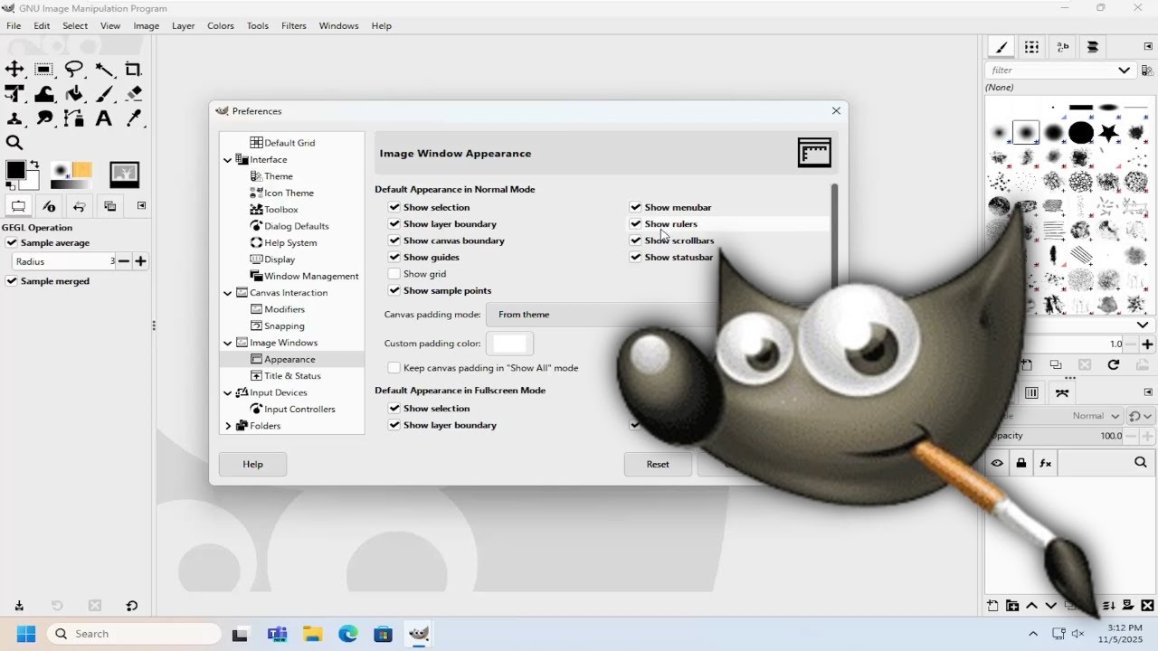Select the Text tool
The image size is (1158, 651).
(104, 118)
